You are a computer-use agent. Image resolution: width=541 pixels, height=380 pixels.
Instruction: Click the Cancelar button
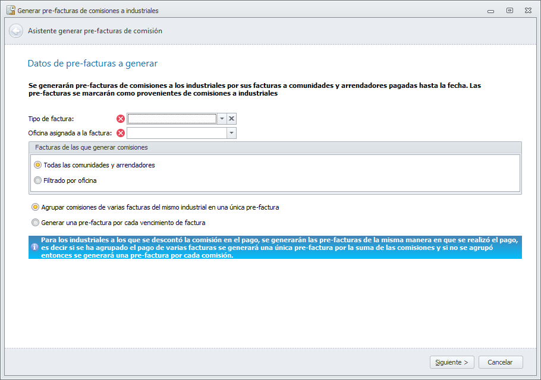(501, 362)
